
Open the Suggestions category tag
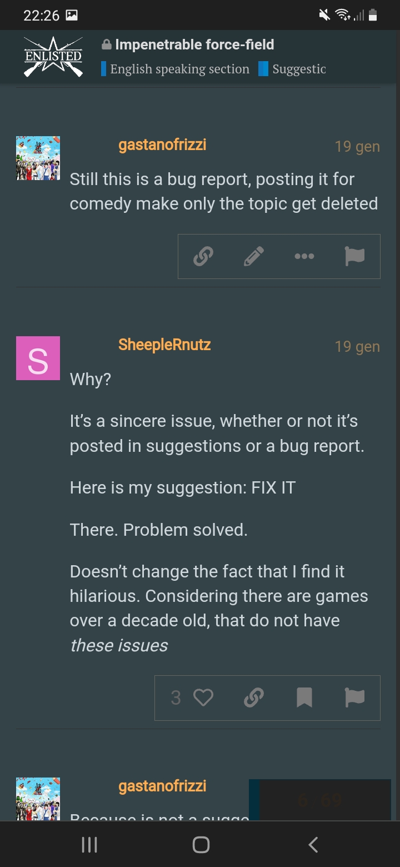tap(293, 69)
